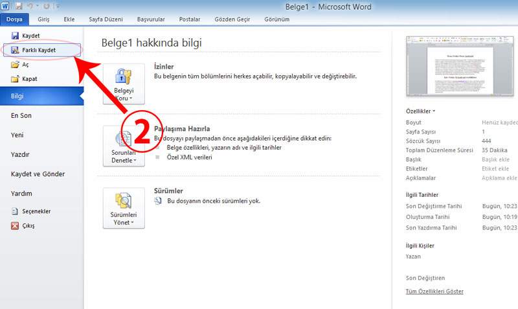Click the Etiket ekle field
Image resolution: width=518 pixels, height=309 pixels.
coord(495,168)
